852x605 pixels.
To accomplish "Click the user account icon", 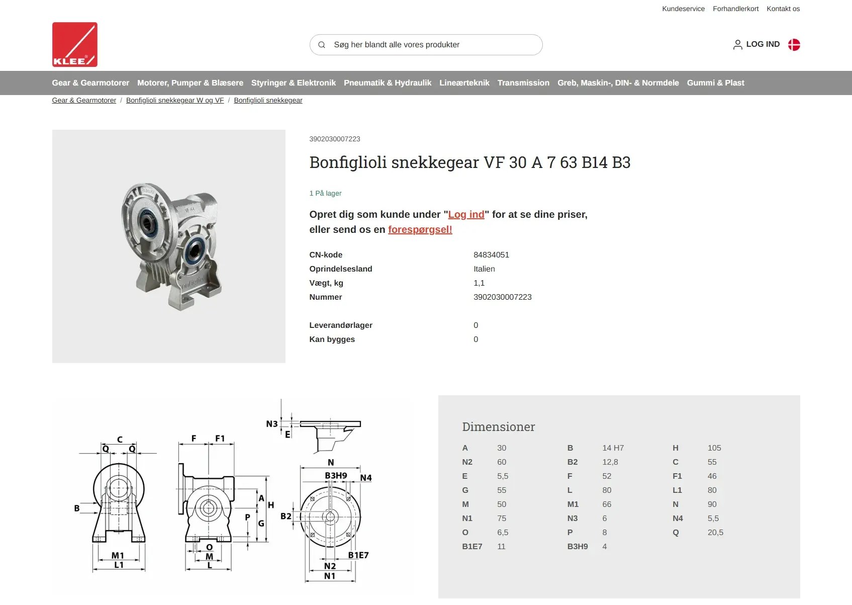I will tap(737, 45).
